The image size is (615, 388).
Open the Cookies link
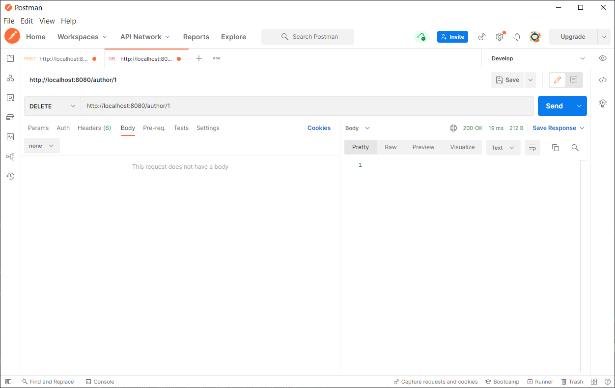(319, 128)
